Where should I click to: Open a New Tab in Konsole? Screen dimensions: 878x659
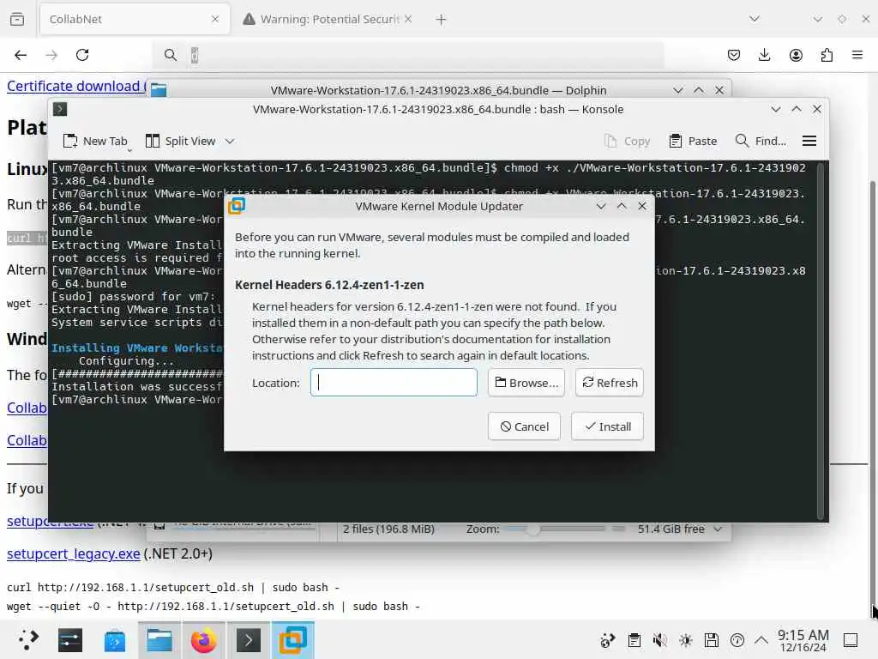[x=95, y=142]
